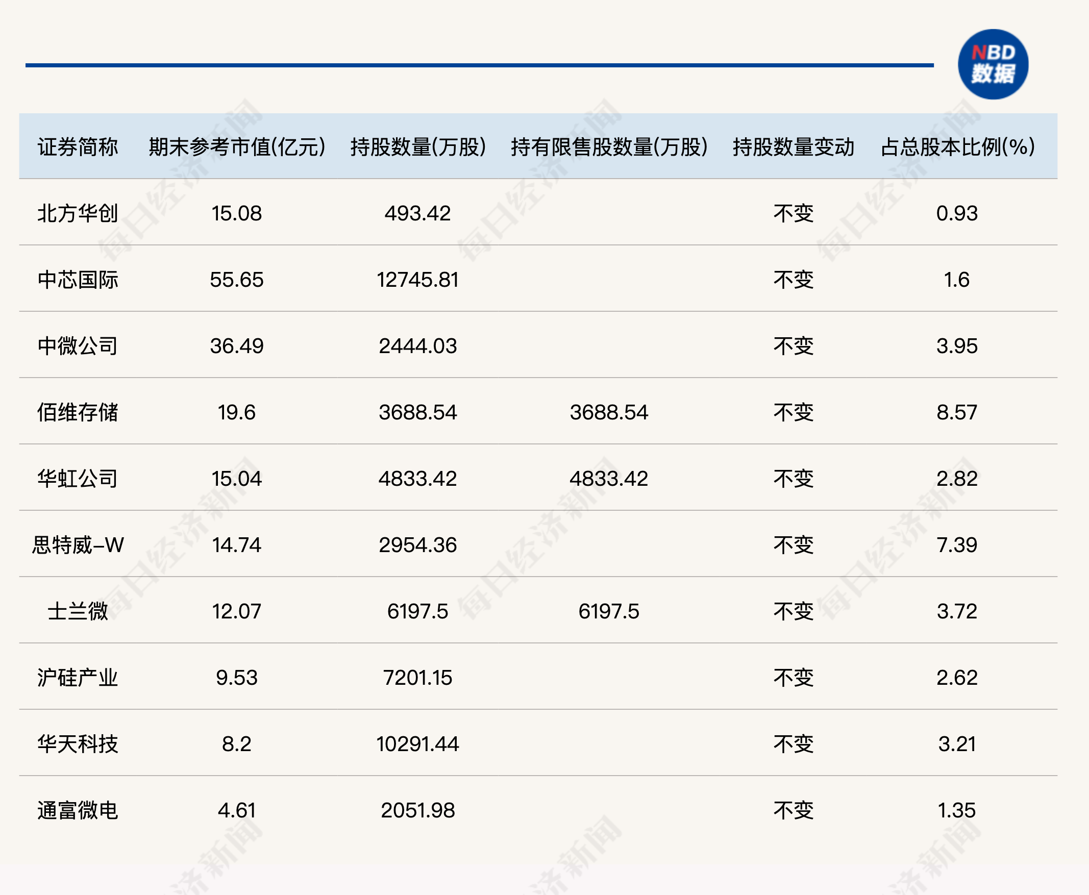Click the 士兰微 row label
Screen dimensions: 1089x895
[x=78, y=611]
